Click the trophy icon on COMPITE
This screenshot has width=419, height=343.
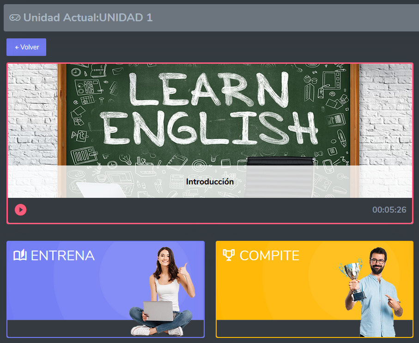tap(229, 255)
